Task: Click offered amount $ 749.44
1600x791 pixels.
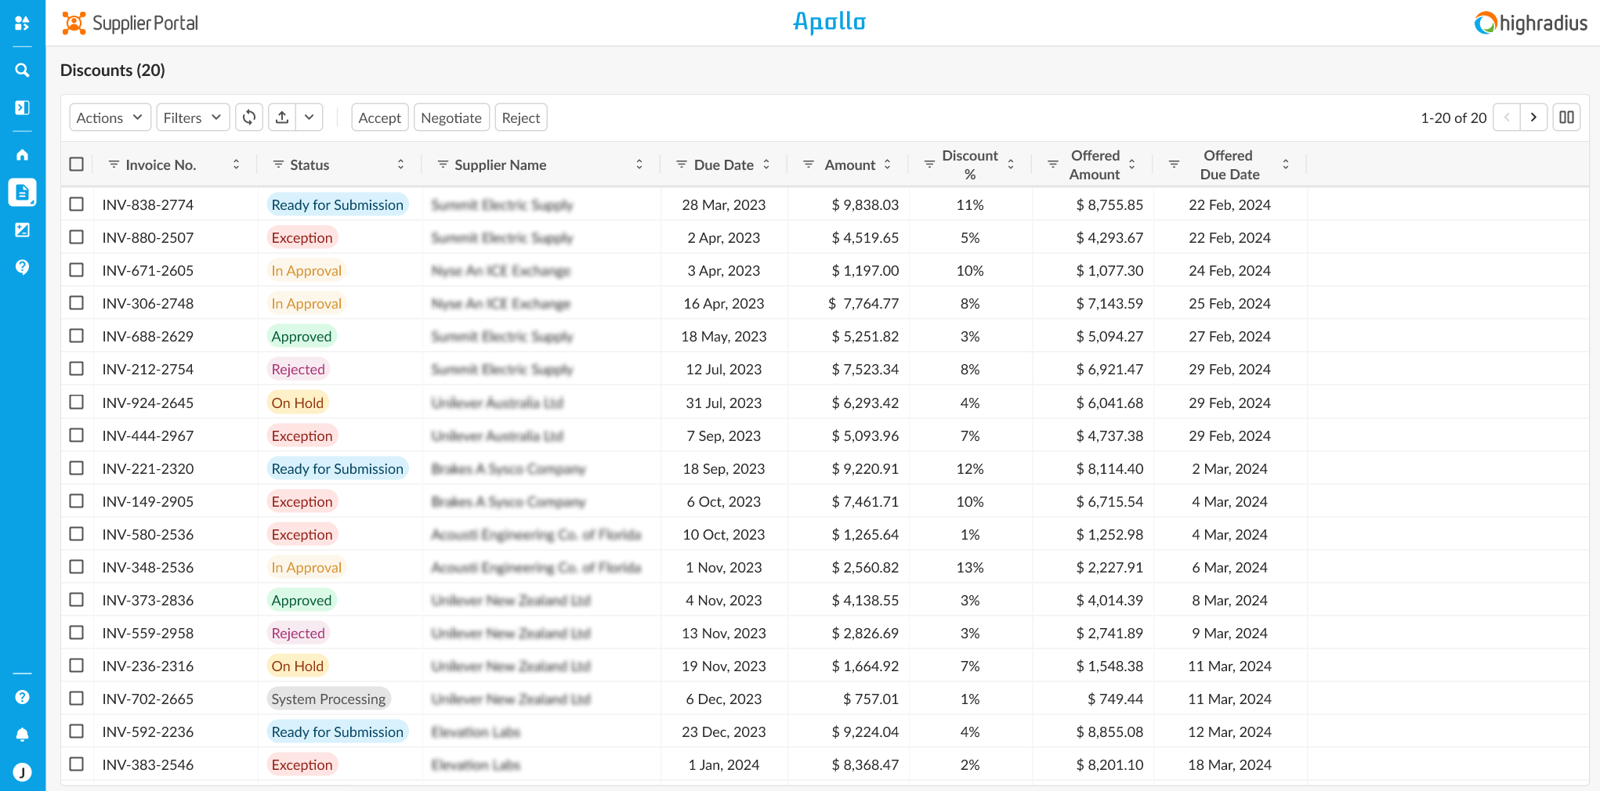Action: tap(1115, 699)
